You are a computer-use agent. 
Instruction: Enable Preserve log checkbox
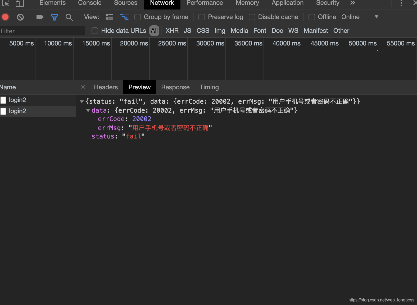pyautogui.click(x=202, y=17)
